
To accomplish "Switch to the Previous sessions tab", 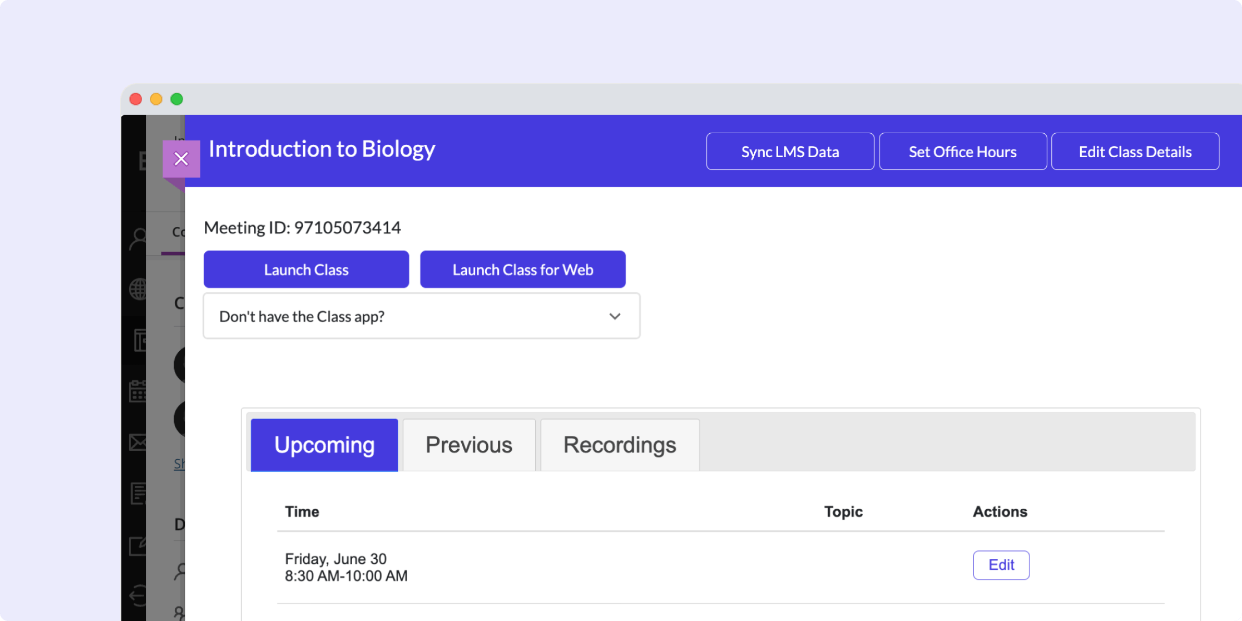I will (469, 445).
